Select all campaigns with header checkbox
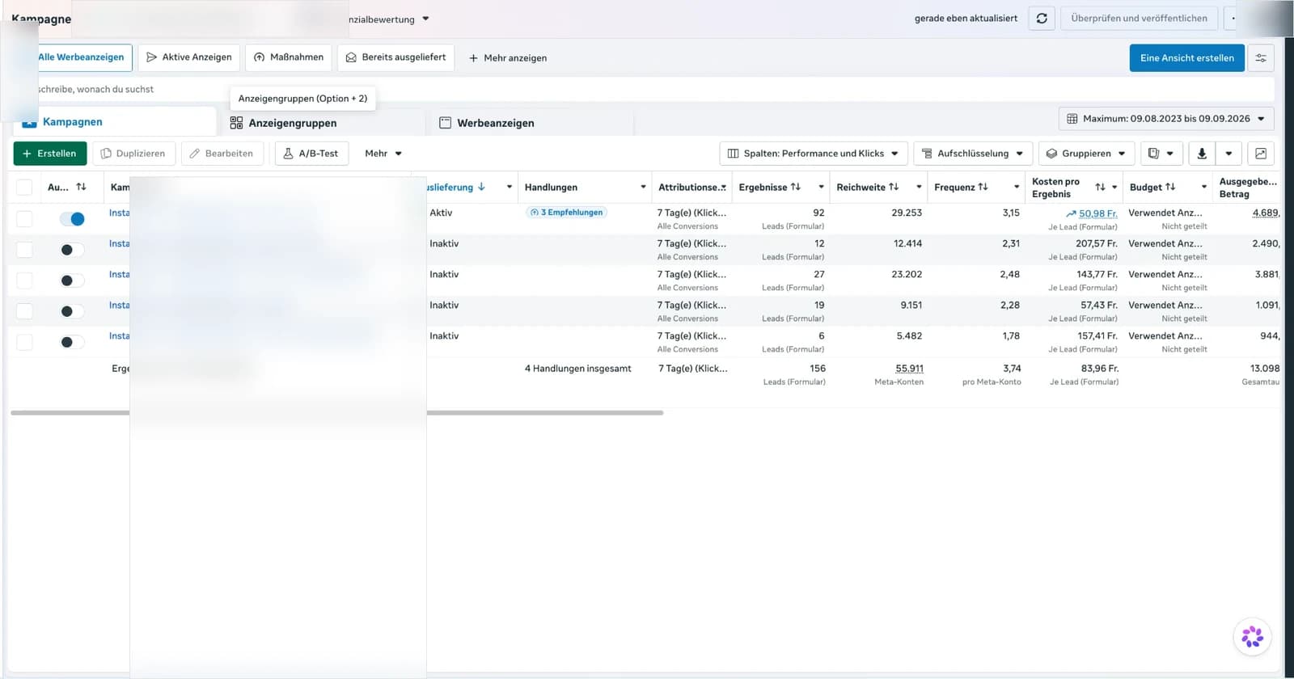This screenshot has height=679, width=1294. tap(24, 188)
